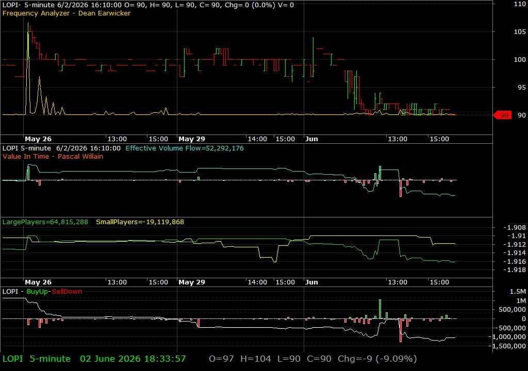Image resolution: width=528 pixels, height=371 pixels.
Task: Click the -1.918 scale value
Action: [x=514, y=269]
